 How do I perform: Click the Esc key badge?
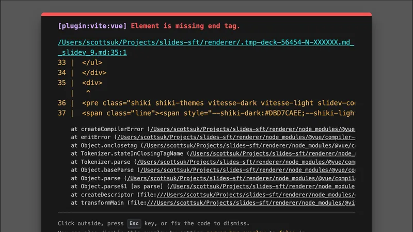click(x=134, y=223)
